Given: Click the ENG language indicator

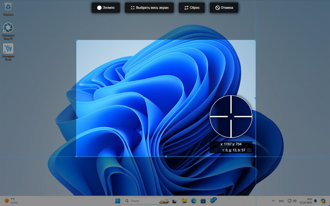Looking at the screenshot, I should click(x=281, y=201).
